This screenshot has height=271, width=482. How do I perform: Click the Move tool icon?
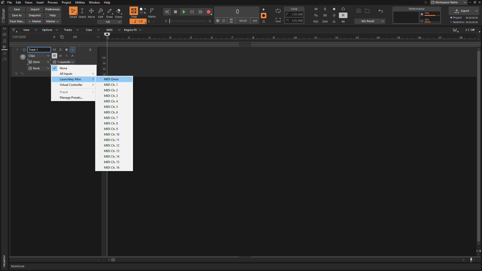point(91,11)
